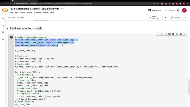This screenshot has width=190, height=107.
Task: Open the Colab logo home link
Action: tap(5, 10)
